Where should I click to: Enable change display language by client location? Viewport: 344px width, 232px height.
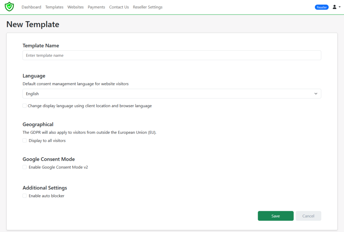click(x=25, y=106)
